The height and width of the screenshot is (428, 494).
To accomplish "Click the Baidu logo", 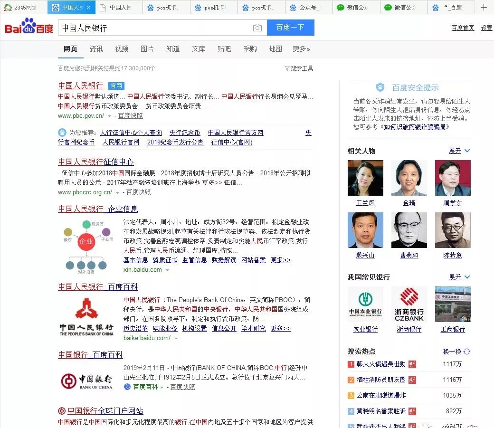I will 29,26.
